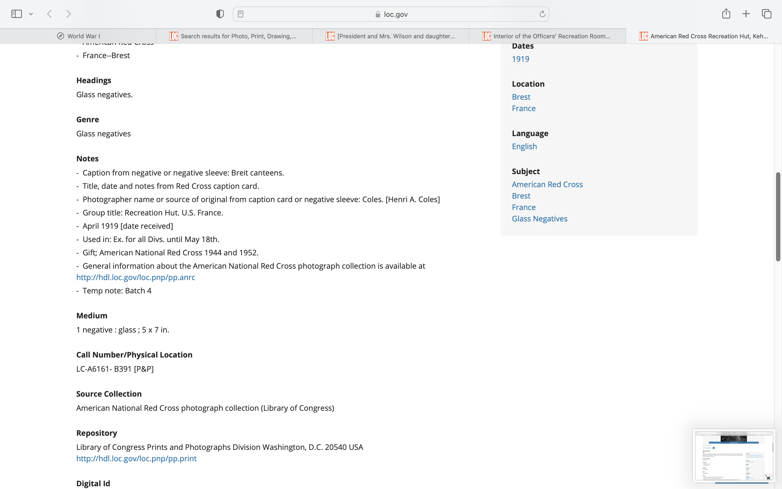Open a new tab with plus icon
This screenshot has width=782, height=489.
[x=746, y=14]
